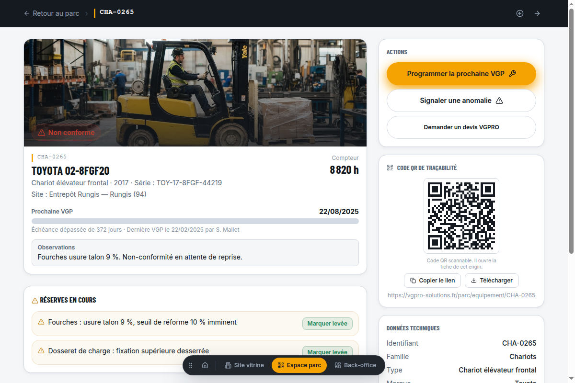Click the traceability QR code image
This screenshot has width=575, height=383.
[461, 216]
